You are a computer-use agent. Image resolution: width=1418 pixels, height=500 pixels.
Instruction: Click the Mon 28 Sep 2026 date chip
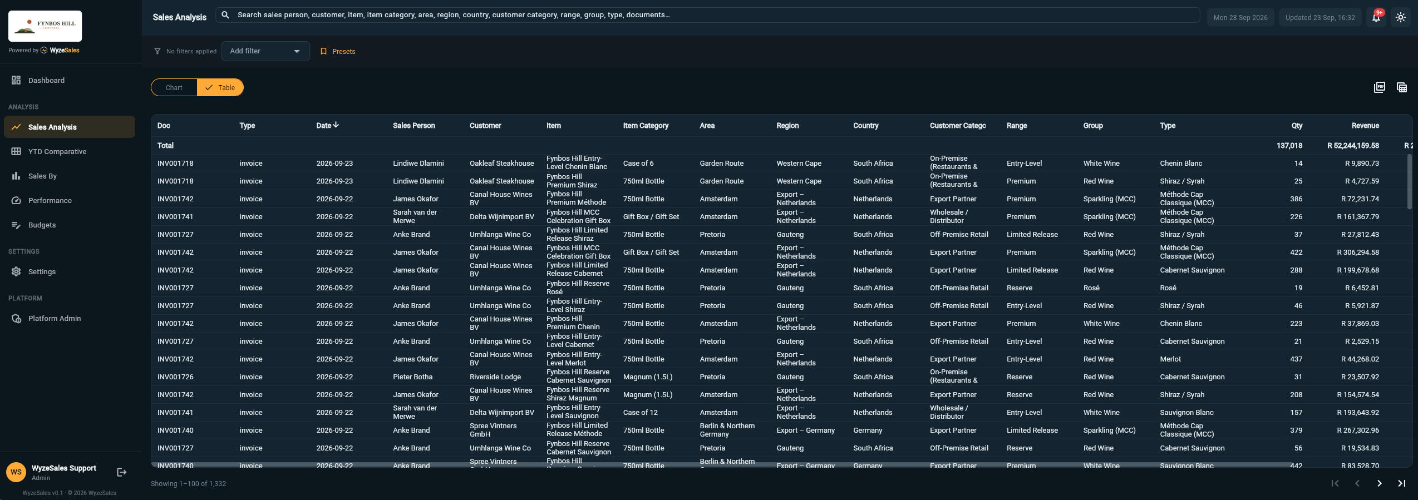[1240, 17]
